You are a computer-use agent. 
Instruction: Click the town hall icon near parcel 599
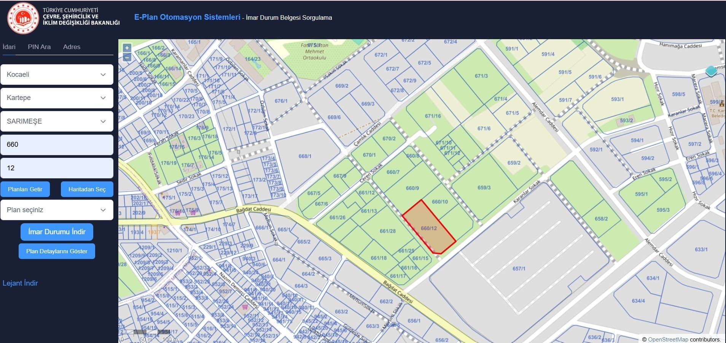[721, 103]
